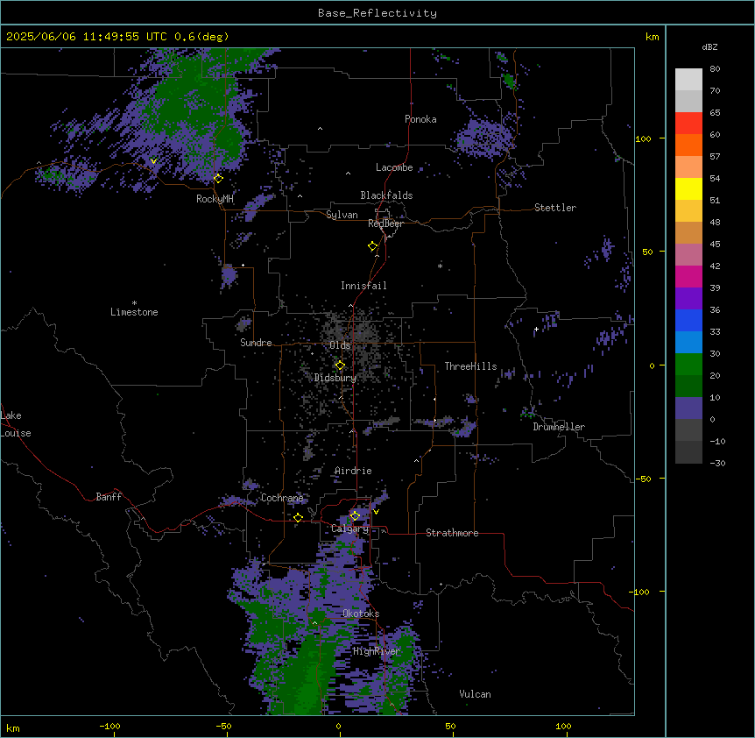Click the Limestone label
This screenshot has width=755, height=738.
[x=134, y=312]
